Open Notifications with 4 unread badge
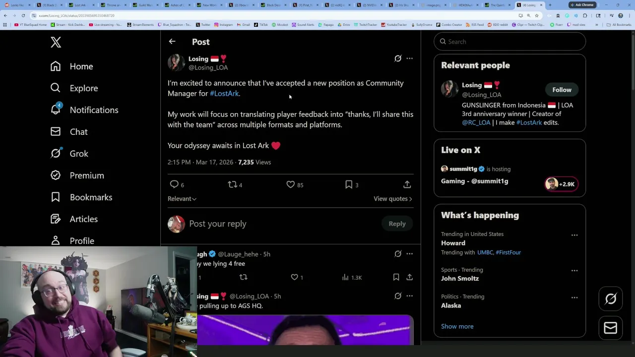Viewport: 635px width, 357px height. [x=84, y=110]
